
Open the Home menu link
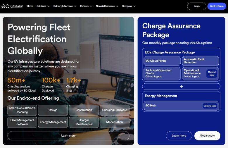(x=30, y=6)
